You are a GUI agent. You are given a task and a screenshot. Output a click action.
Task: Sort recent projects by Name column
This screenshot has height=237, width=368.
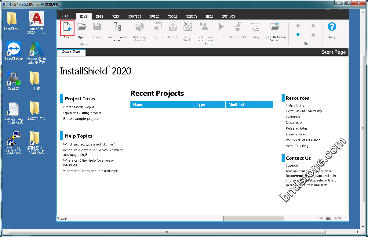click(162, 105)
